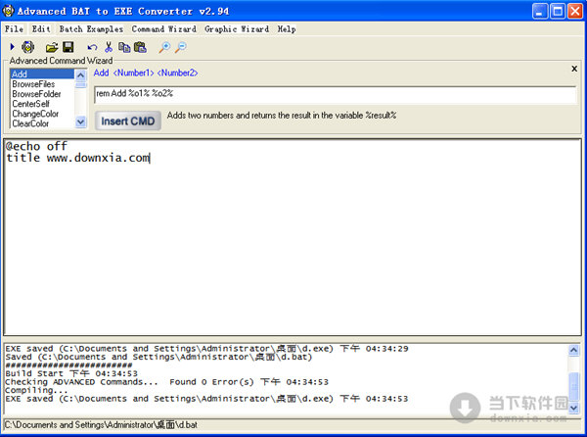This screenshot has height=437, width=587.
Task: Select ChangeColor in the command list
Action: [x=35, y=114]
